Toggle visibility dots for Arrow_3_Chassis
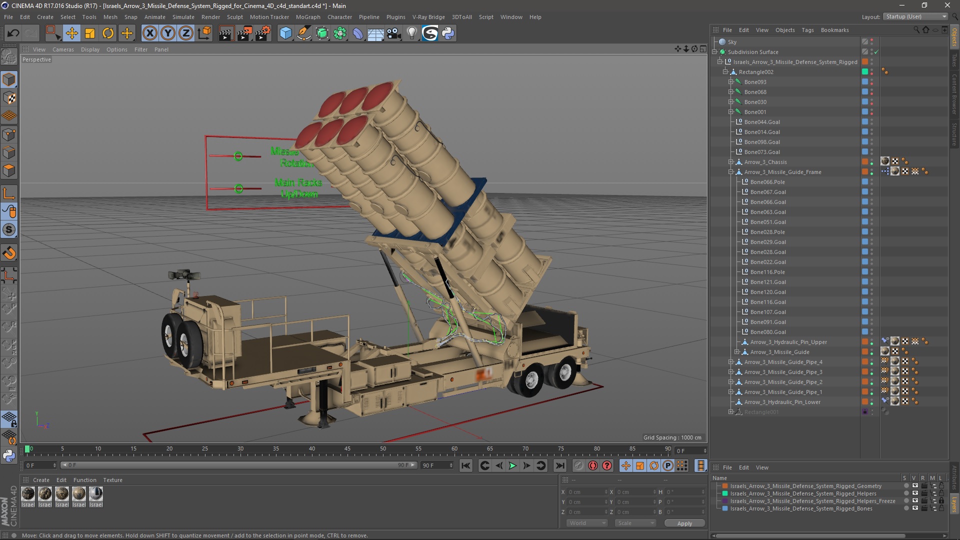 (x=872, y=162)
